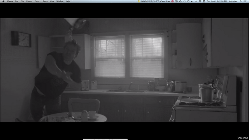
Task: Click the date and time 'Thu Sep 6'
Action: pyautogui.click(x=217, y=1)
